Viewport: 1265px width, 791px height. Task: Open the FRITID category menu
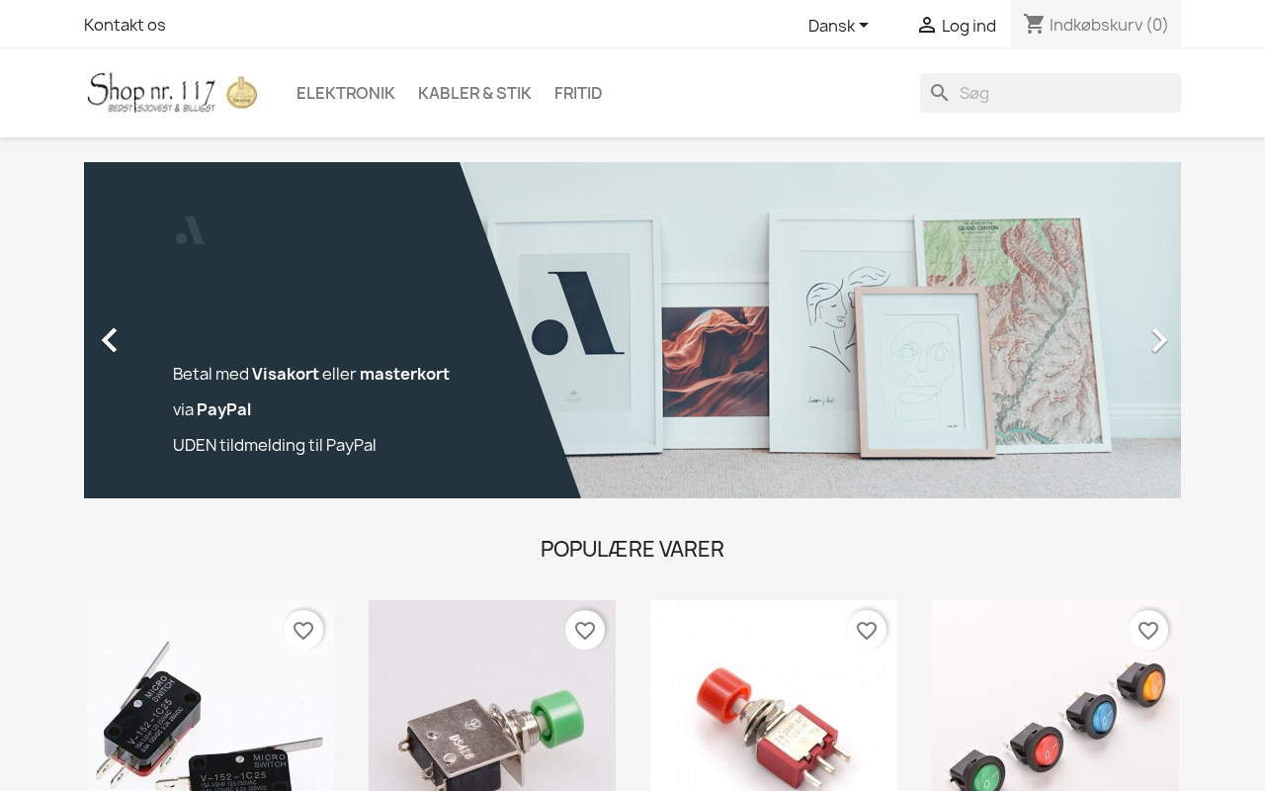coord(578,93)
